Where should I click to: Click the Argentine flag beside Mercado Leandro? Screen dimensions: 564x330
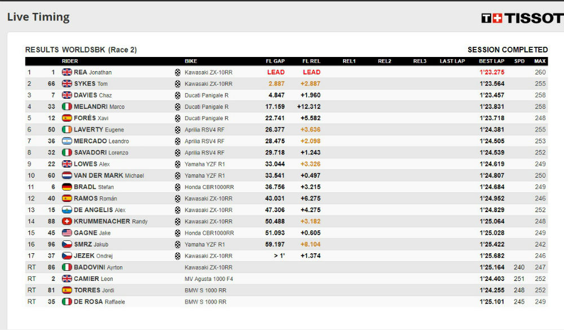67,141
